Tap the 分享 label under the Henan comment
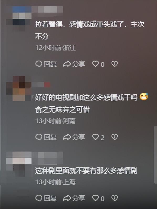The width and height of the screenshot is (157, 209). pos(78,137)
